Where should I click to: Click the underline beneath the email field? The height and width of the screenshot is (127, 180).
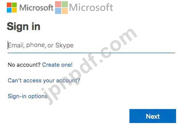91,53
